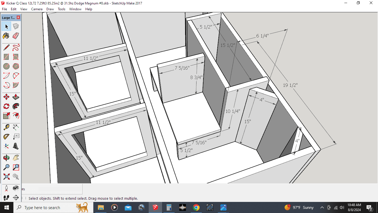
Task: Pick the Offset tool
Action: [16, 116]
